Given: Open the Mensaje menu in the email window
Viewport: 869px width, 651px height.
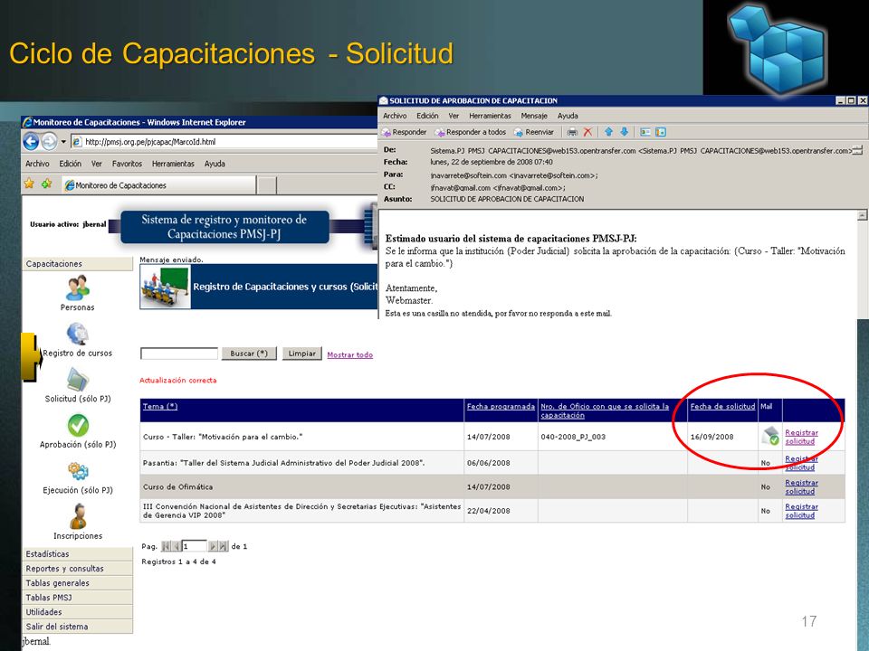Looking at the screenshot, I should [x=534, y=116].
